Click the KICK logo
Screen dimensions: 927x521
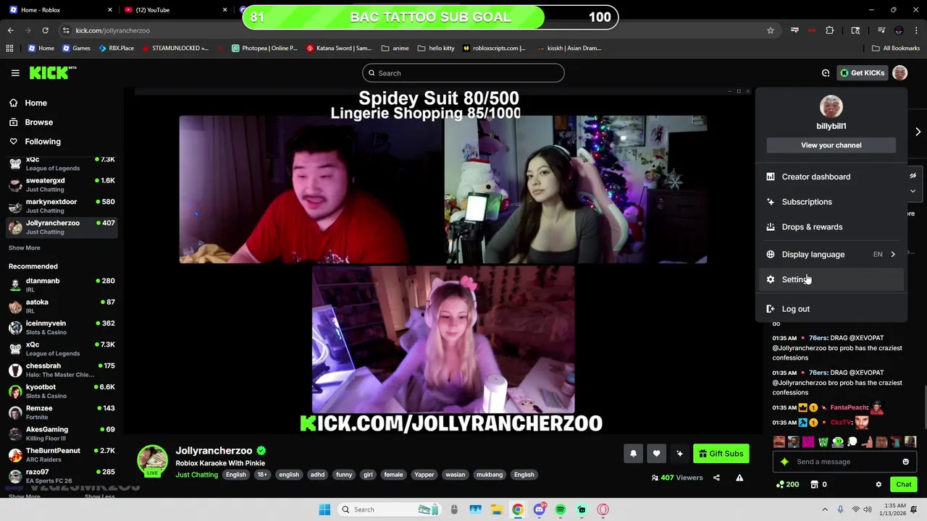point(52,72)
